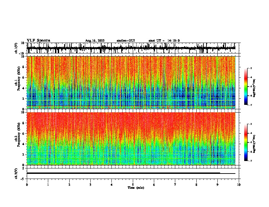Click time axis tick label "3"
Viewport: 269px width, 207px height.
point(90,185)
